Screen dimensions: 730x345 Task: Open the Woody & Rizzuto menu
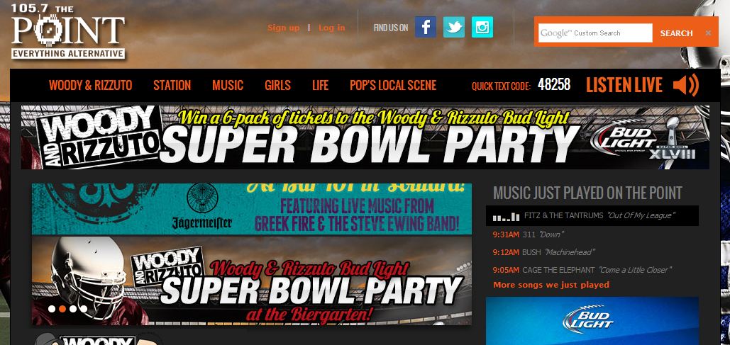[90, 86]
